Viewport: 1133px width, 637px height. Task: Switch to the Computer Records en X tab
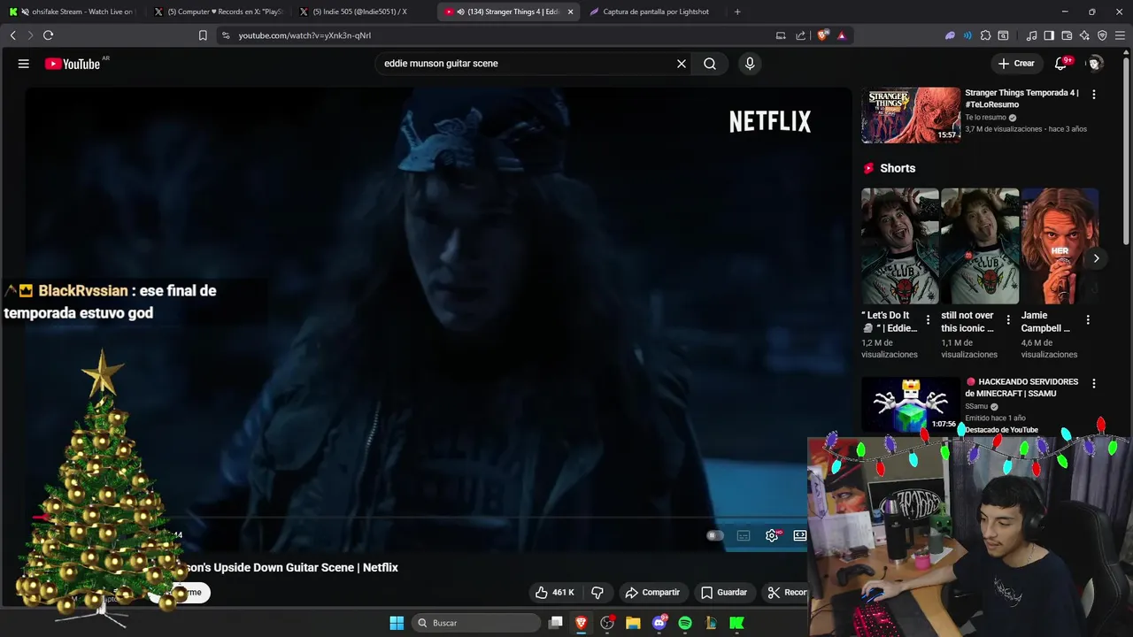click(x=218, y=12)
